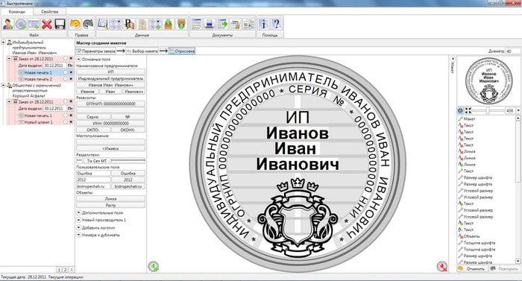Click the document with green arrow icon

point(222,25)
